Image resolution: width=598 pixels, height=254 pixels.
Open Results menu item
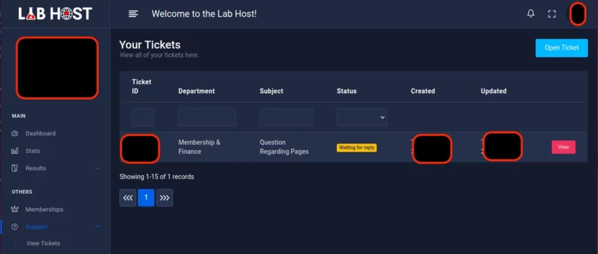click(x=36, y=168)
